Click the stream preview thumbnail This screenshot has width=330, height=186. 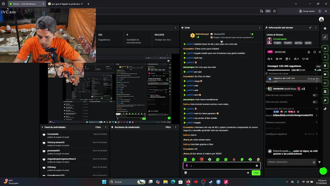(110, 89)
